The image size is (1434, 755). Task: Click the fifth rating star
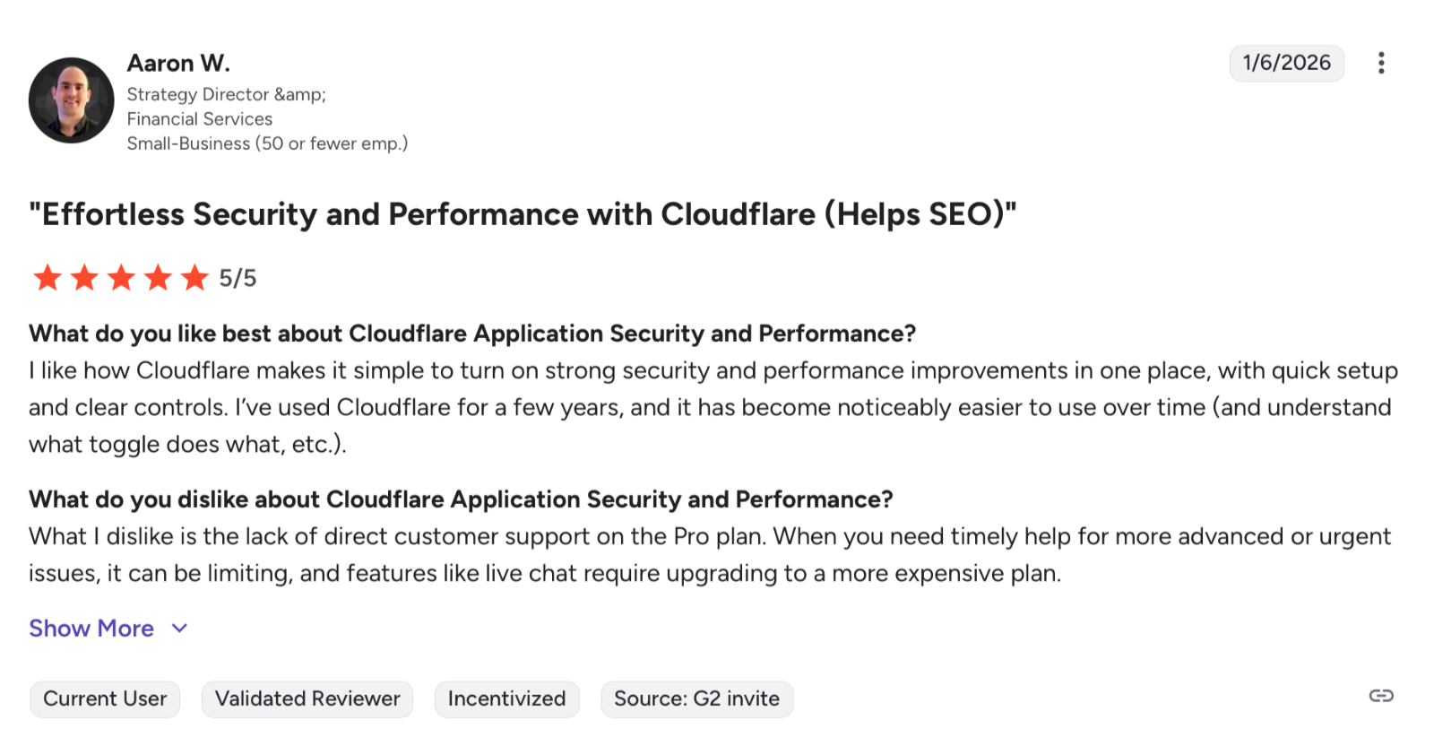(x=194, y=278)
